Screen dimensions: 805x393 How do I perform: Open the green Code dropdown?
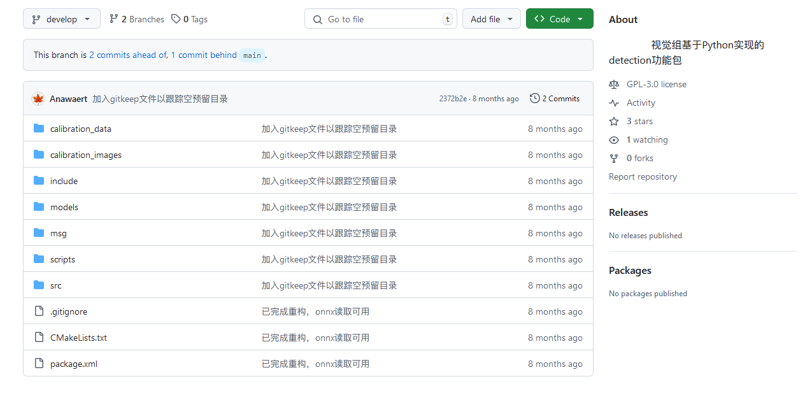[x=559, y=19]
